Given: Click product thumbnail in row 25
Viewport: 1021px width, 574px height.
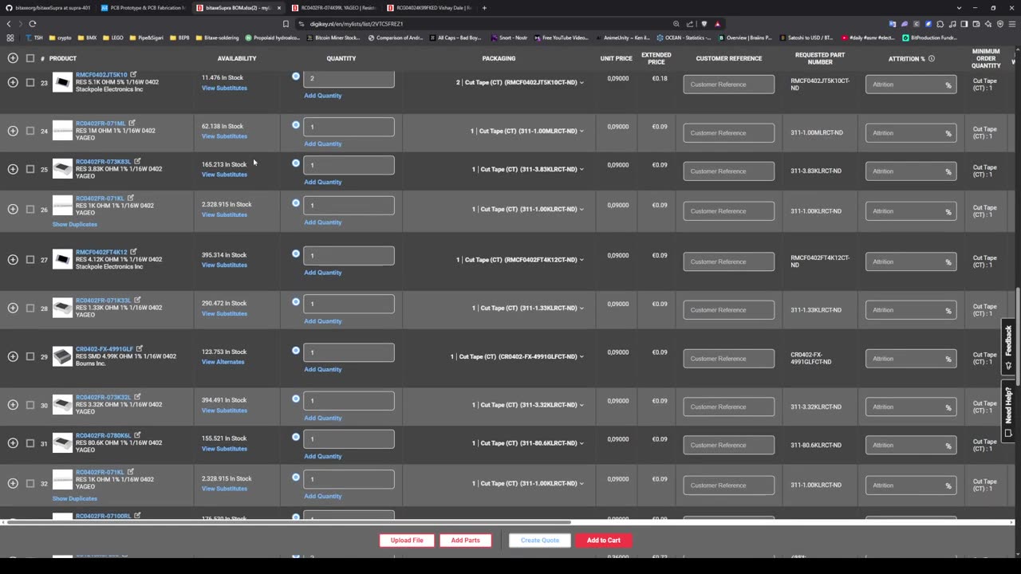Looking at the screenshot, I should [62, 169].
